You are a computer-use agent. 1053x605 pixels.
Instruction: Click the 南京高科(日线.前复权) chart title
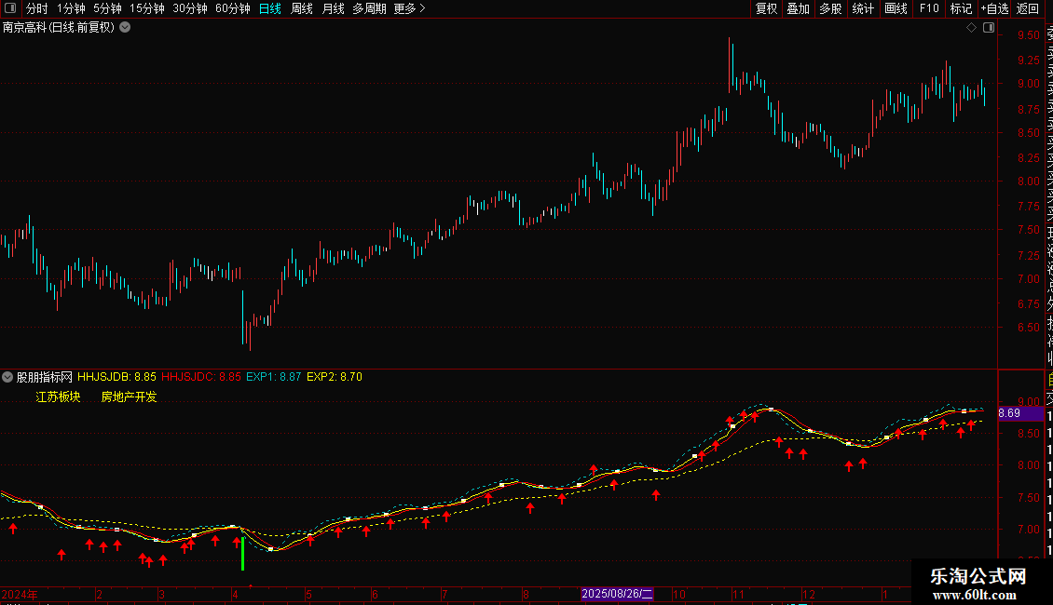point(59,28)
